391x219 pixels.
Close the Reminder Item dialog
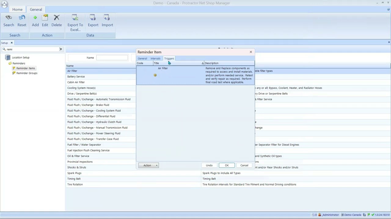251,52
